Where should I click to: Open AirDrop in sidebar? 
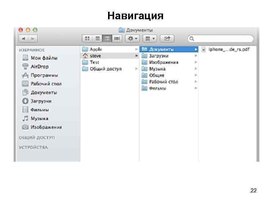click(36, 66)
